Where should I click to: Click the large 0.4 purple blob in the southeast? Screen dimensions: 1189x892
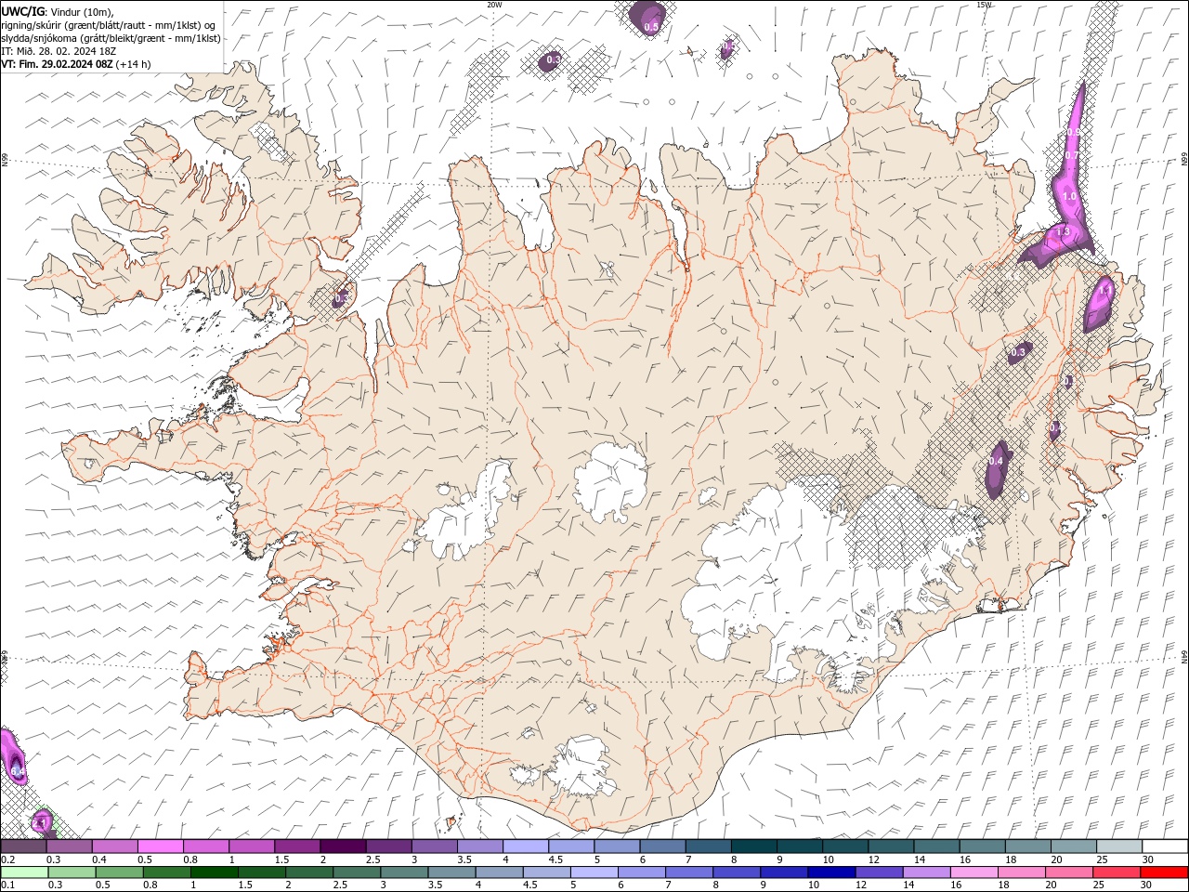[x=997, y=469]
